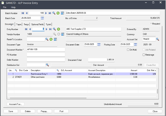Viewport: 166px width, 116px height.
Task: Click the vertical scrollbar in distribution grid
Action: tap(157, 92)
